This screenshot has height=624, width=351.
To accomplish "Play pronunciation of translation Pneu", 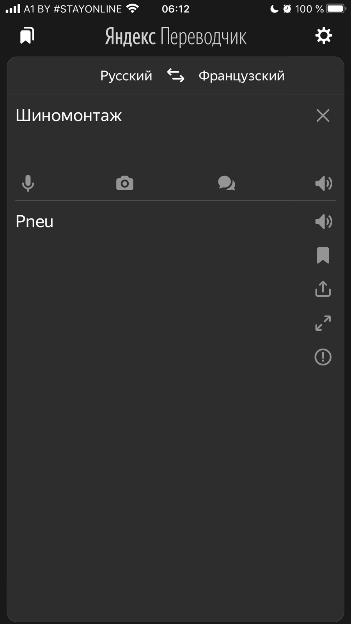I will pyautogui.click(x=323, y=222).
